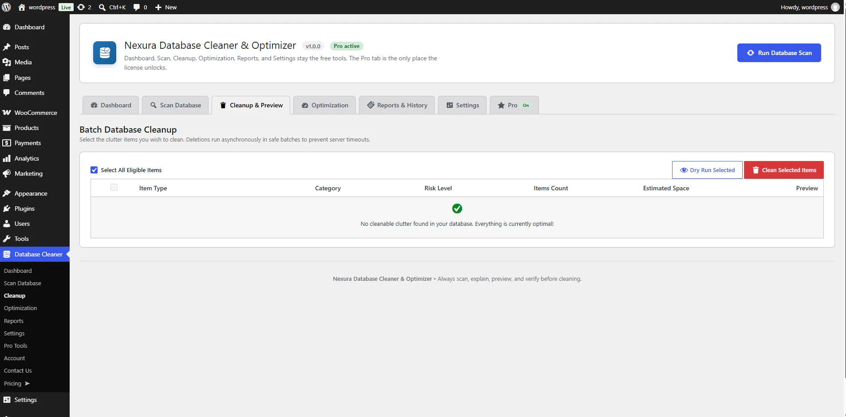Viewport: 846px width, 417px height.
Task: Open the Comments sidebar menu
Action: click(35, 93)
